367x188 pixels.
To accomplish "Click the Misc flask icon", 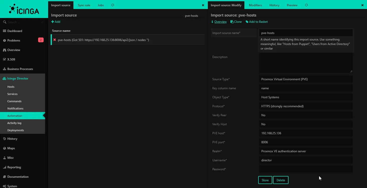I will coord(5,158).
